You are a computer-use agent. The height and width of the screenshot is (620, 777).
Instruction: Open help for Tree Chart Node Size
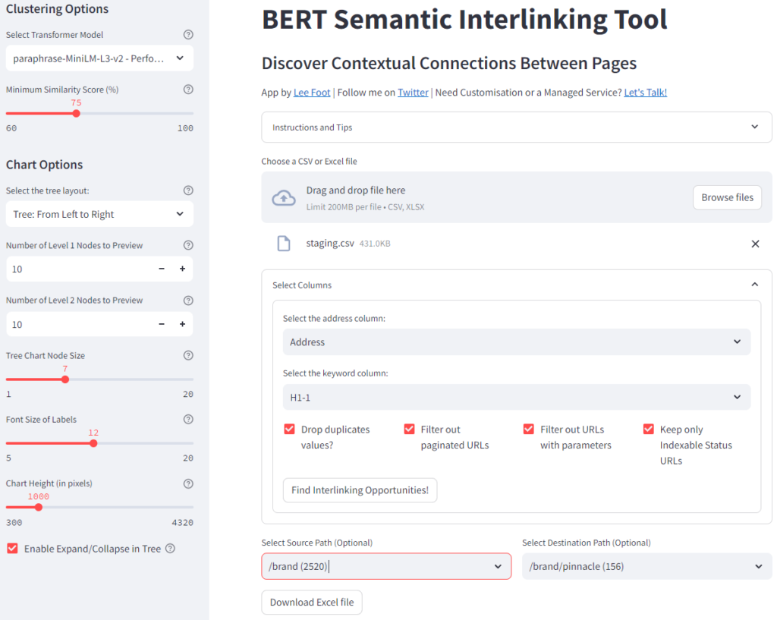coord(188,355)
